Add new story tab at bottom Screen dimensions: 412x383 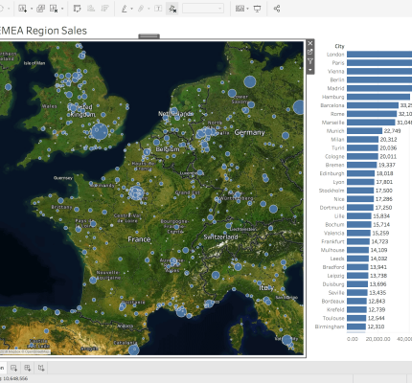(41, 368)
